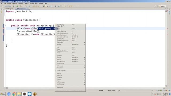Expand the References submenu
This screenshot has height=96, width=171.
click(70, 66)
